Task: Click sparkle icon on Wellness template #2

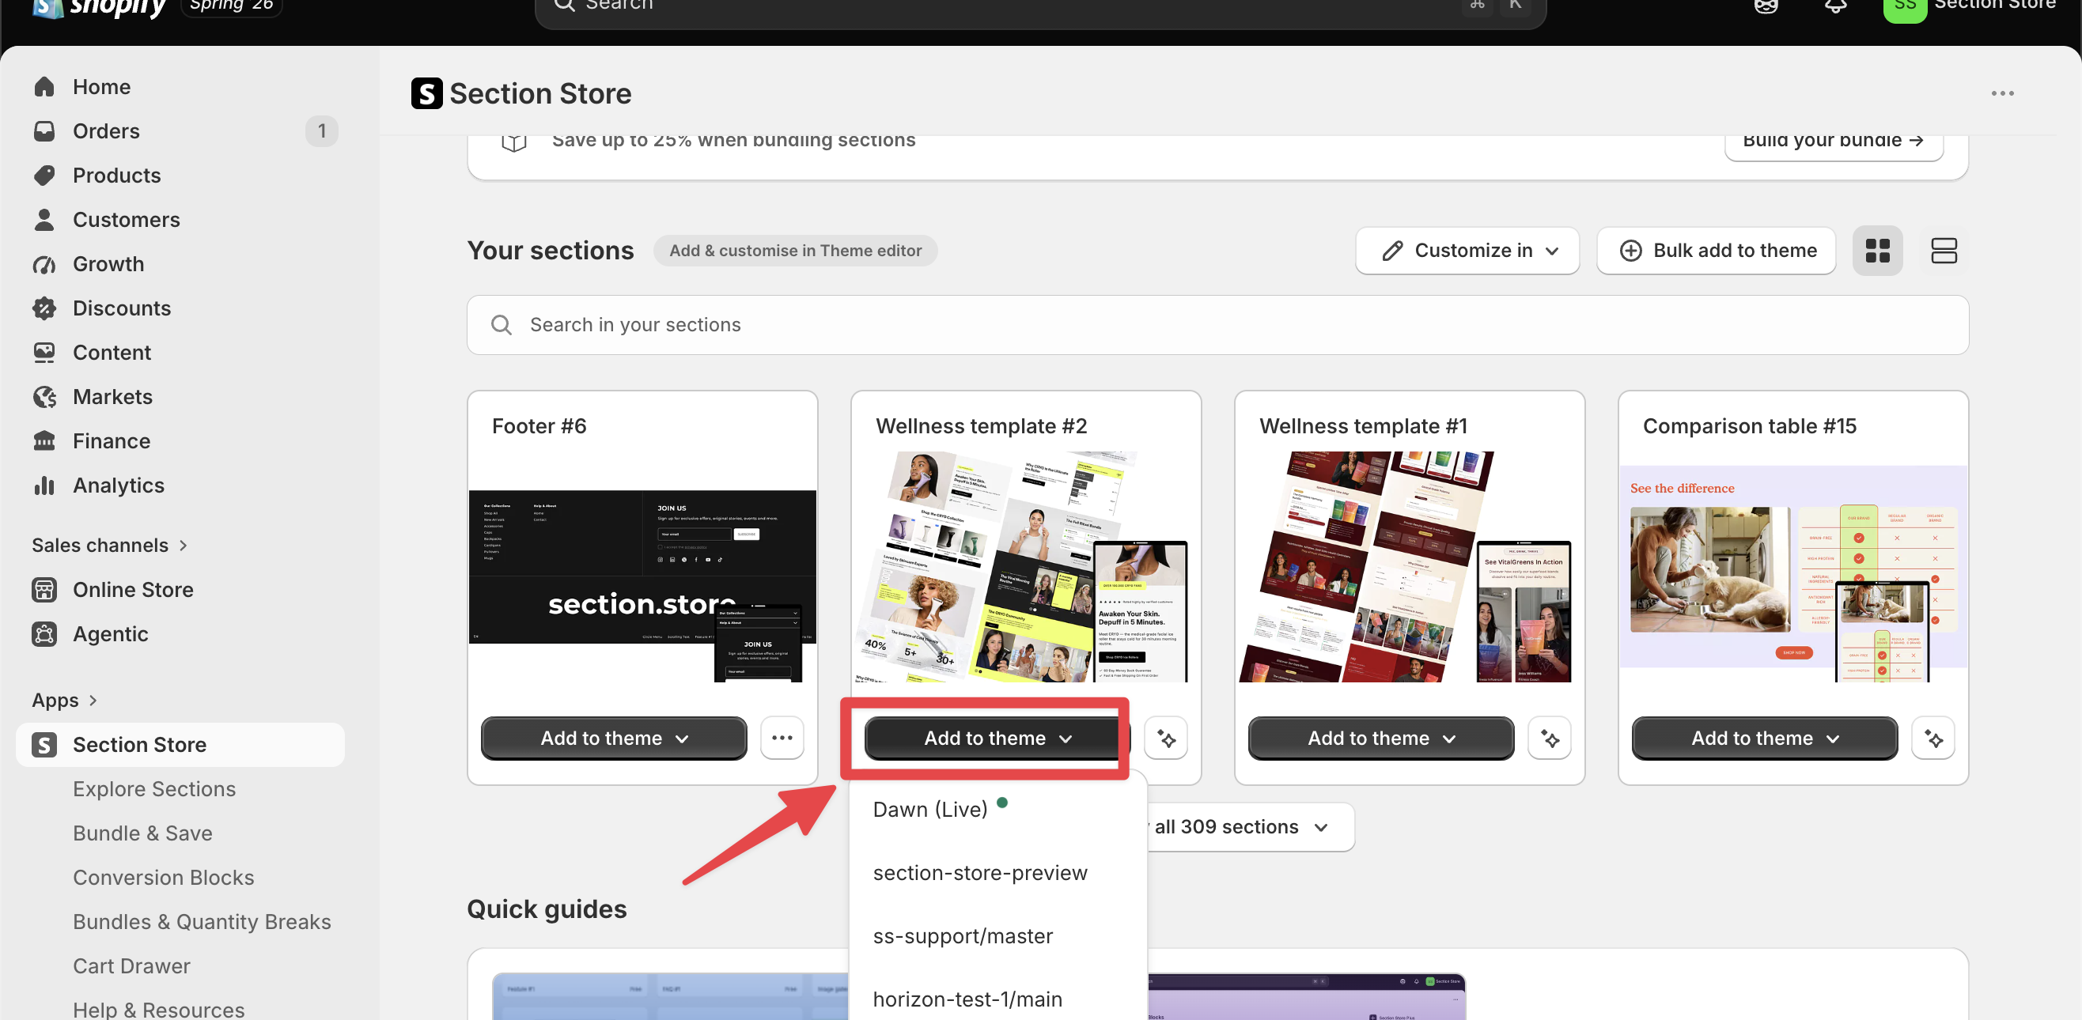Action: pos(1165,739)
